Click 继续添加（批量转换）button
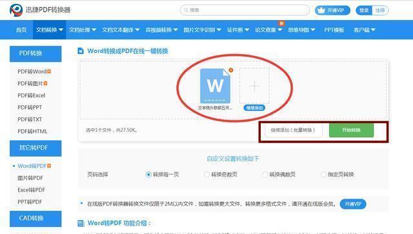 (293, 130)
